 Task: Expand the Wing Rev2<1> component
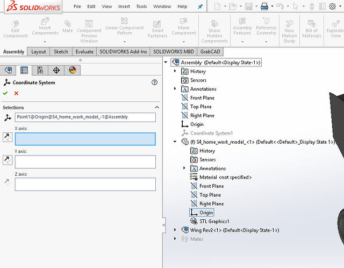point(175,230)
